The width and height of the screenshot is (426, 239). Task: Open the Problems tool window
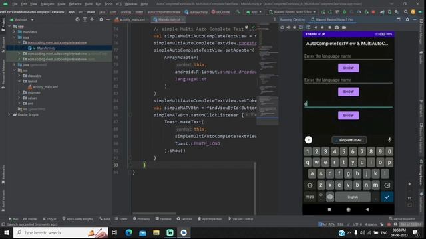pyautogui.click(x=141, y=219)
